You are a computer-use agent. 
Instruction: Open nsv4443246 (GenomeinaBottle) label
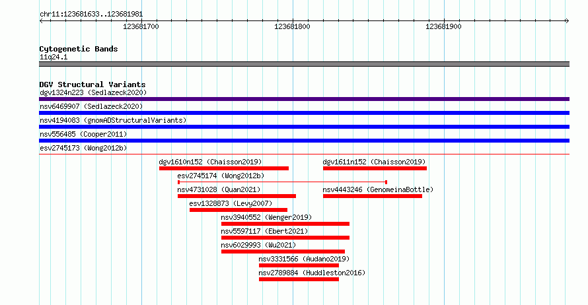point(378,189)
